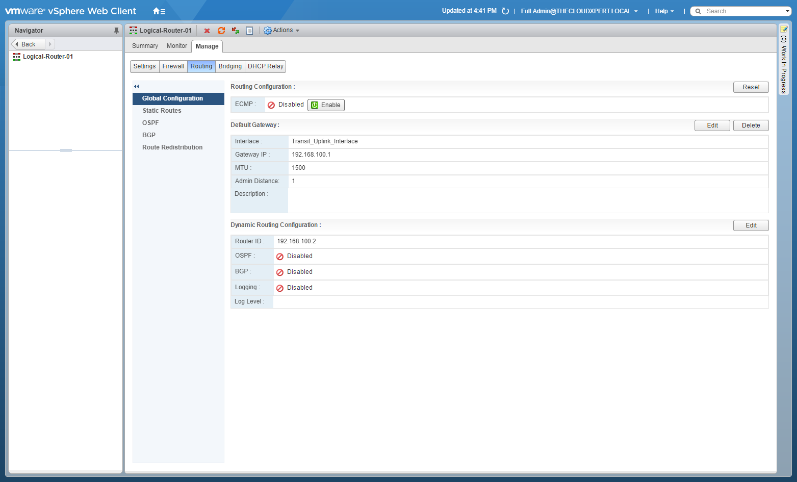Reset the Routing Configuration
The width and height of the screenshot is (797, 482).
(751, 87)
